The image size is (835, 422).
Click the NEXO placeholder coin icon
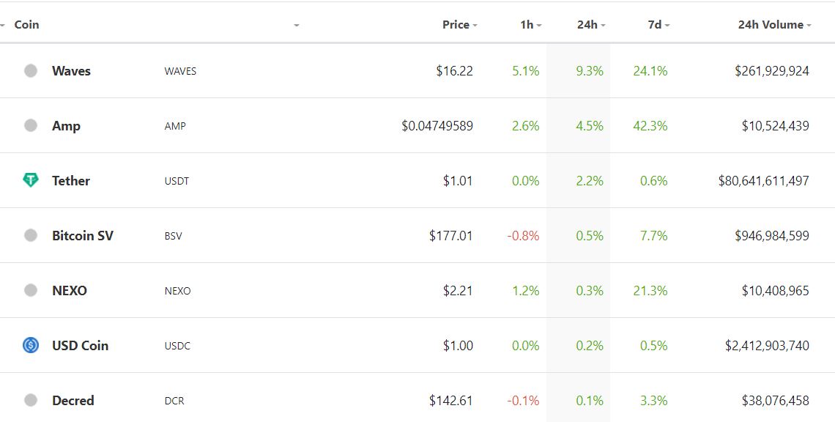[x=31, y=290]
